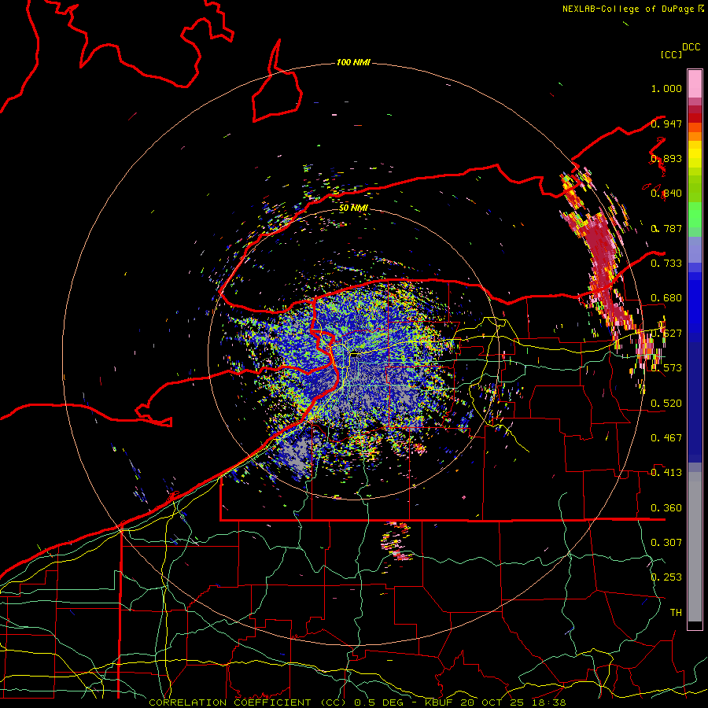Click the 0.307 scale value
The height and width of the screenshot is (708, 708).
tap(666, 543)
